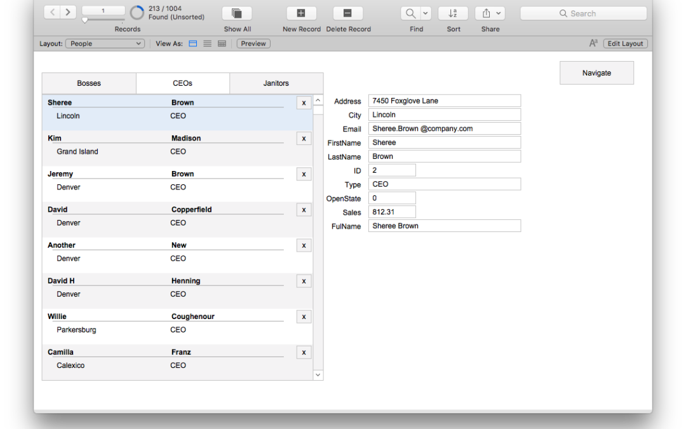
Task: Open the Layout dropdown showing People
Action: (x=105, y=43)
